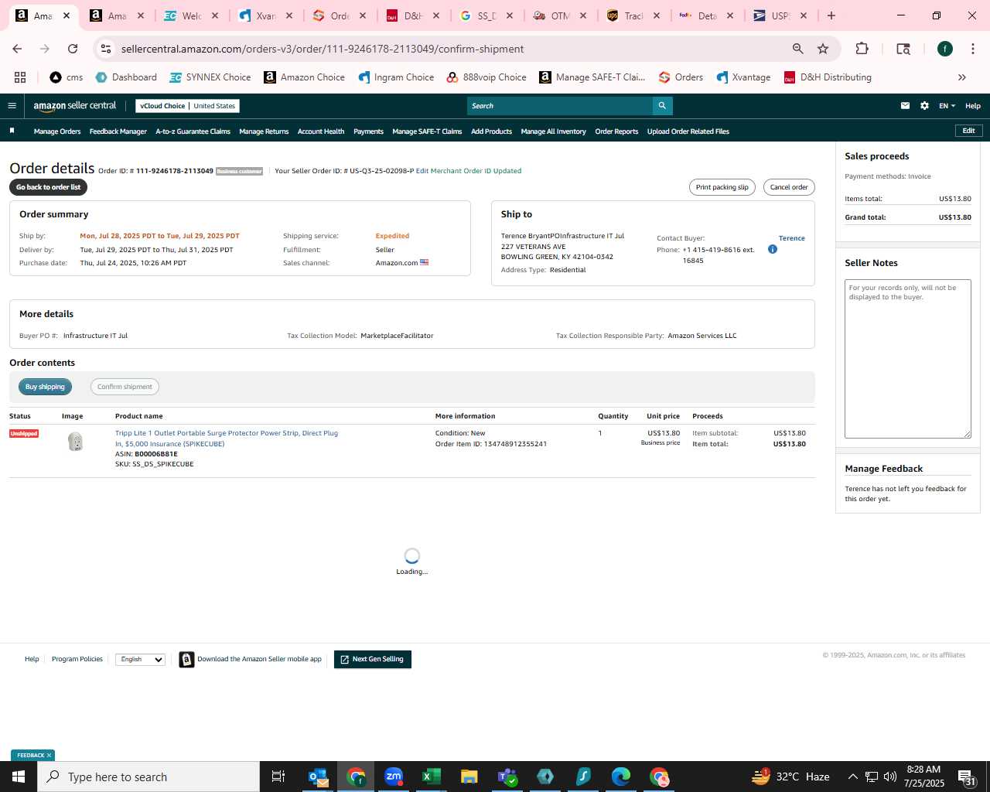Click the search magnifier button
This screenshot has height=792, width=990.
pos(662,106)
